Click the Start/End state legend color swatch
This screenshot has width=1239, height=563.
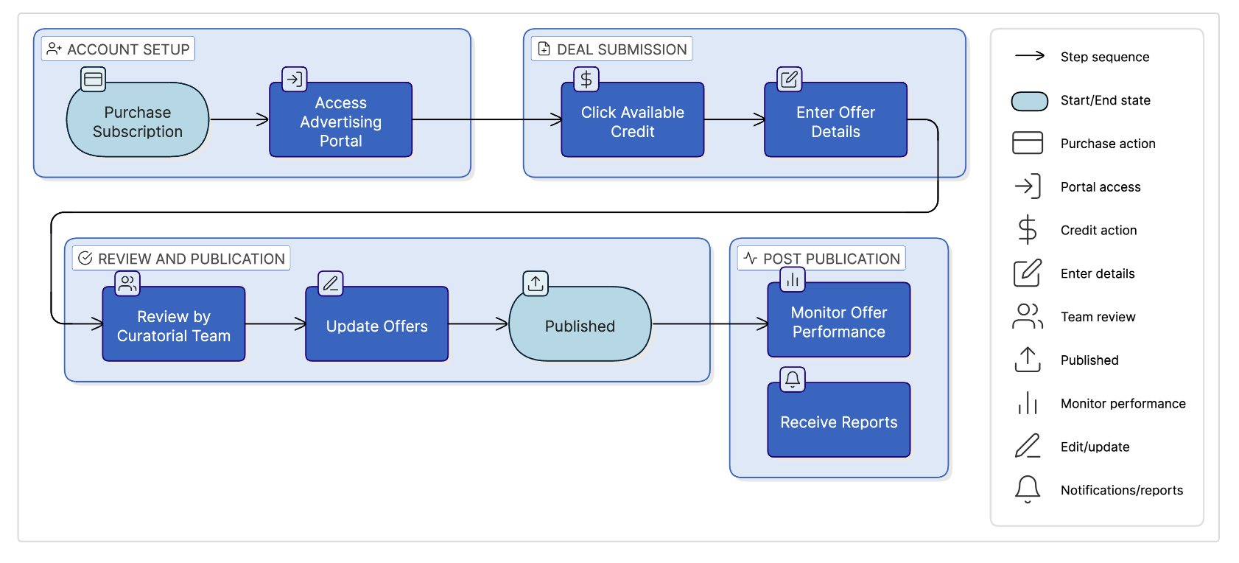tap(1029, 101)
